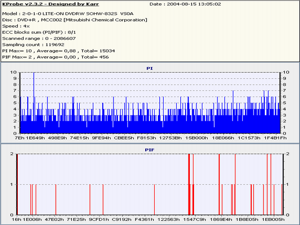The height and width of the screenshot is (225, 300).
Task: Click the 1E006h label on PIF axis
Action: [x=32, y=219]
